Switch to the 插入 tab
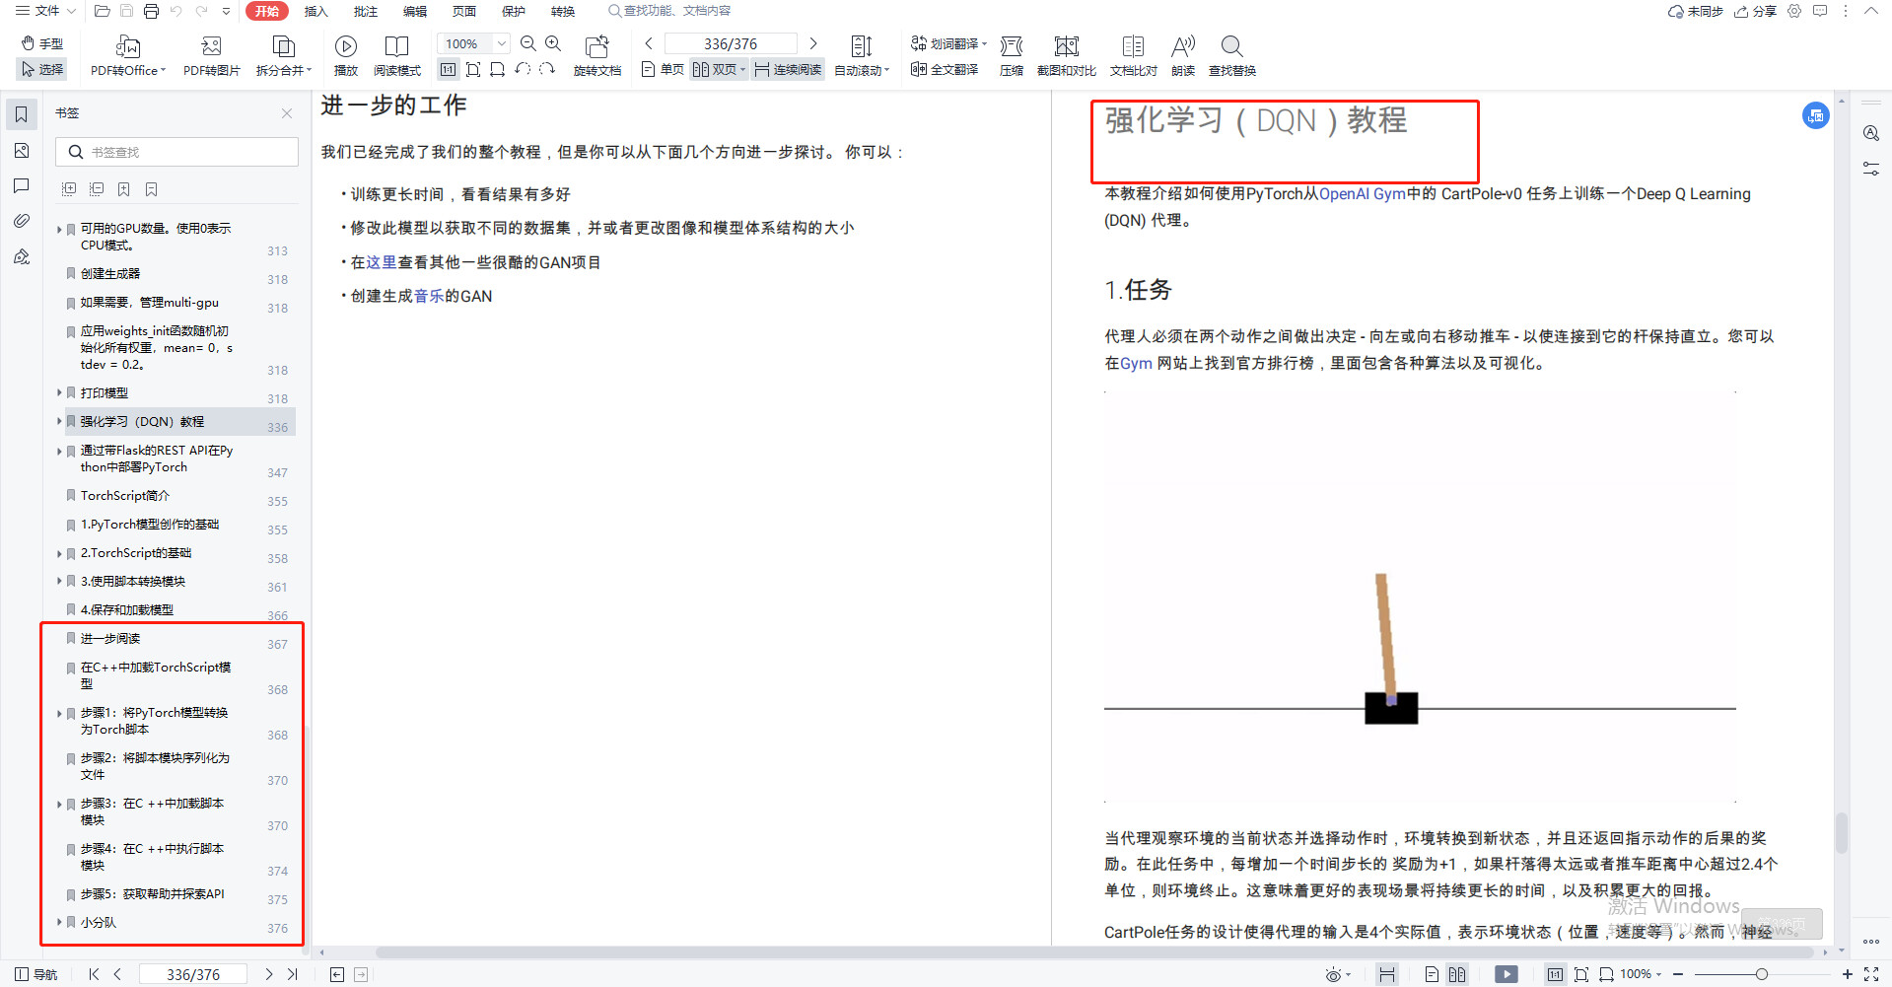Screen dimensions: 1892x987 click(315, 12)
